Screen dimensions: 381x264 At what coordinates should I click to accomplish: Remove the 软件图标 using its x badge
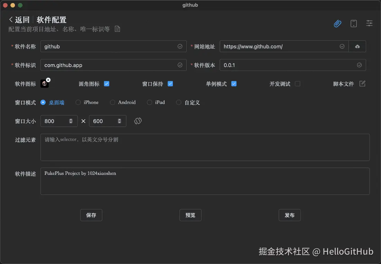click(48, 80)
